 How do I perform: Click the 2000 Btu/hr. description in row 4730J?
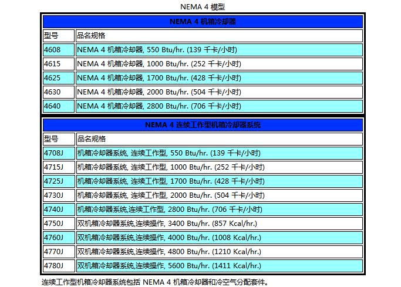(220, 195)
